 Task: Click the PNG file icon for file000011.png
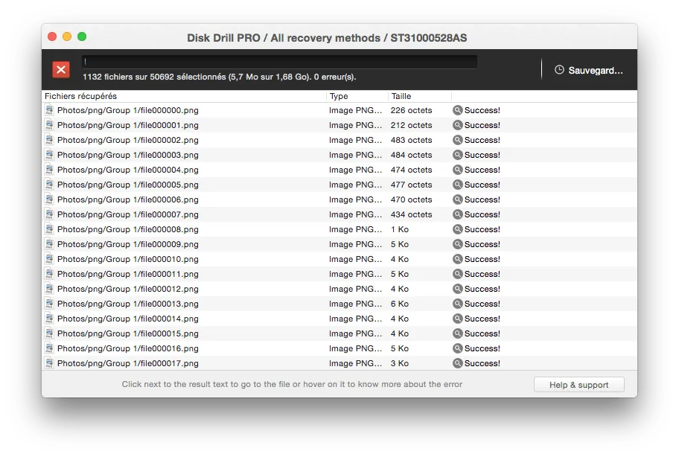pos(49,274)
